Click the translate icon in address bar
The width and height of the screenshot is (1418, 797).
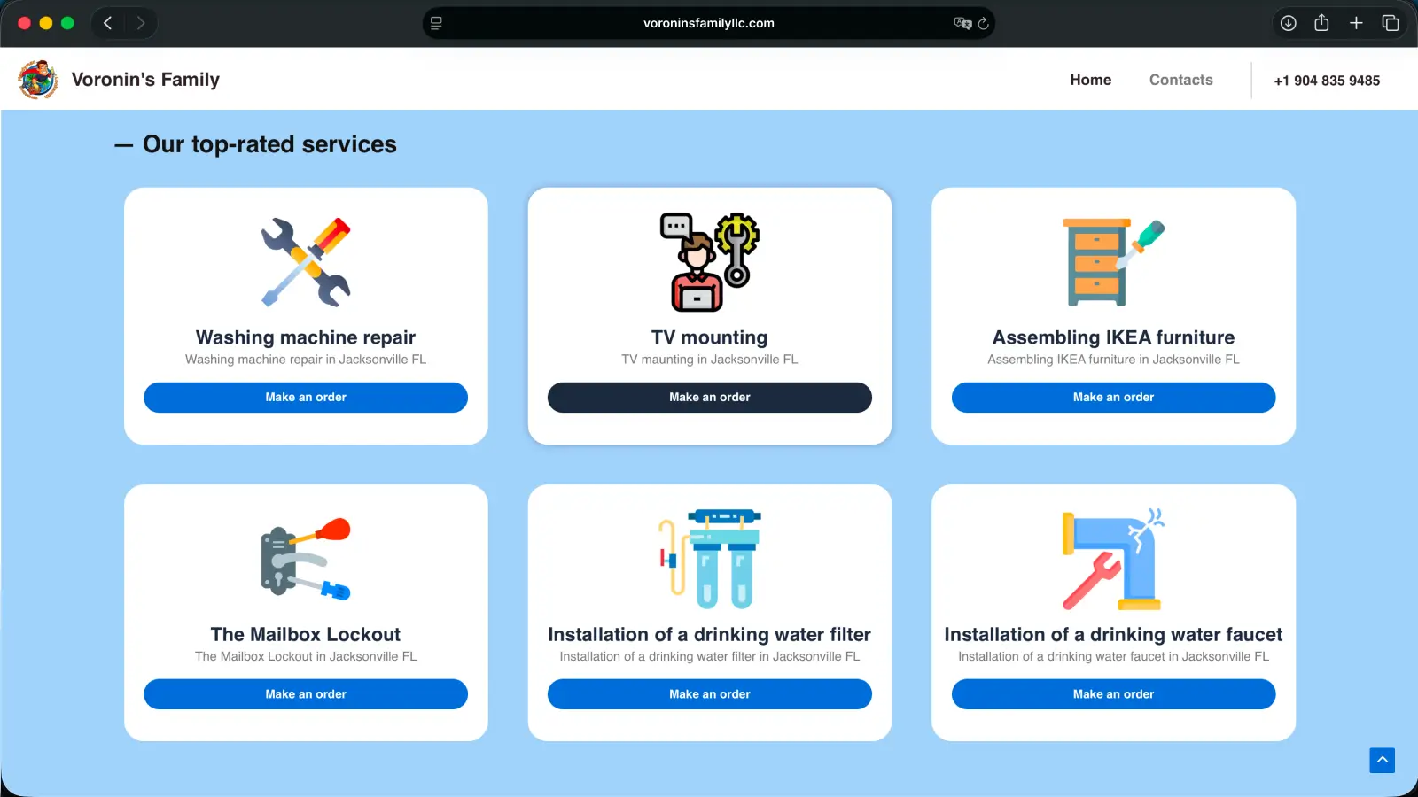click(x=962, y=23)
